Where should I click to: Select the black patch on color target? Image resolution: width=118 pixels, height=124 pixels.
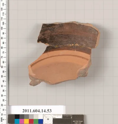tap(17, 117)
